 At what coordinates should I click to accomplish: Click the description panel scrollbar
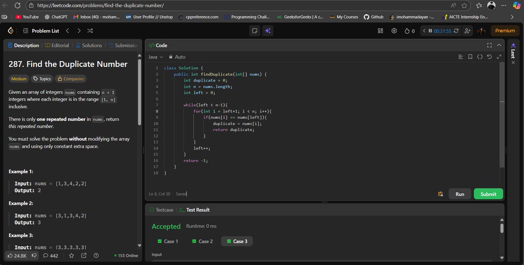point(139,92)
